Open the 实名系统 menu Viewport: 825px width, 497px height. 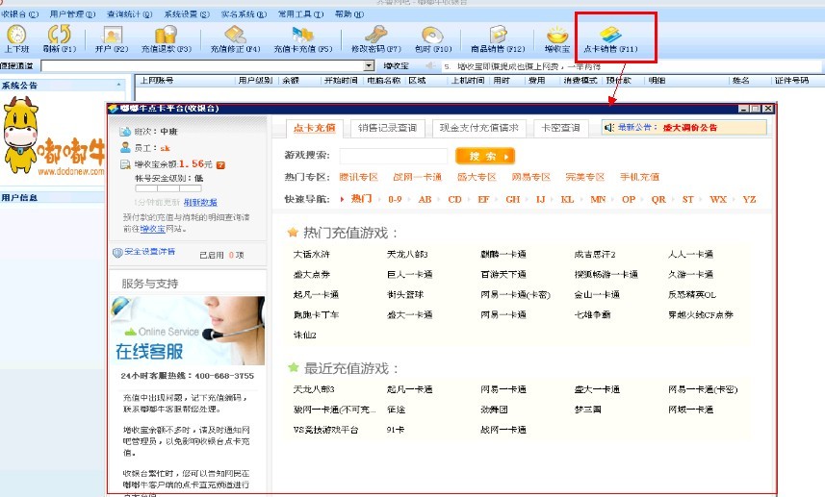(245, 14)
